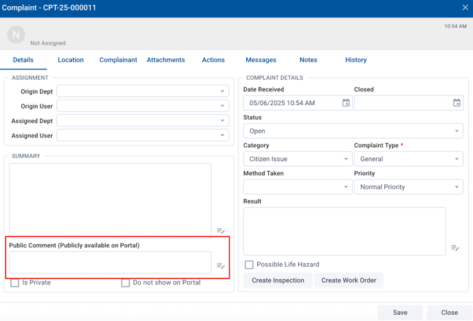Switch to the Location tab
This screenshot has width=473, height=321.
(x=71, y=60)
